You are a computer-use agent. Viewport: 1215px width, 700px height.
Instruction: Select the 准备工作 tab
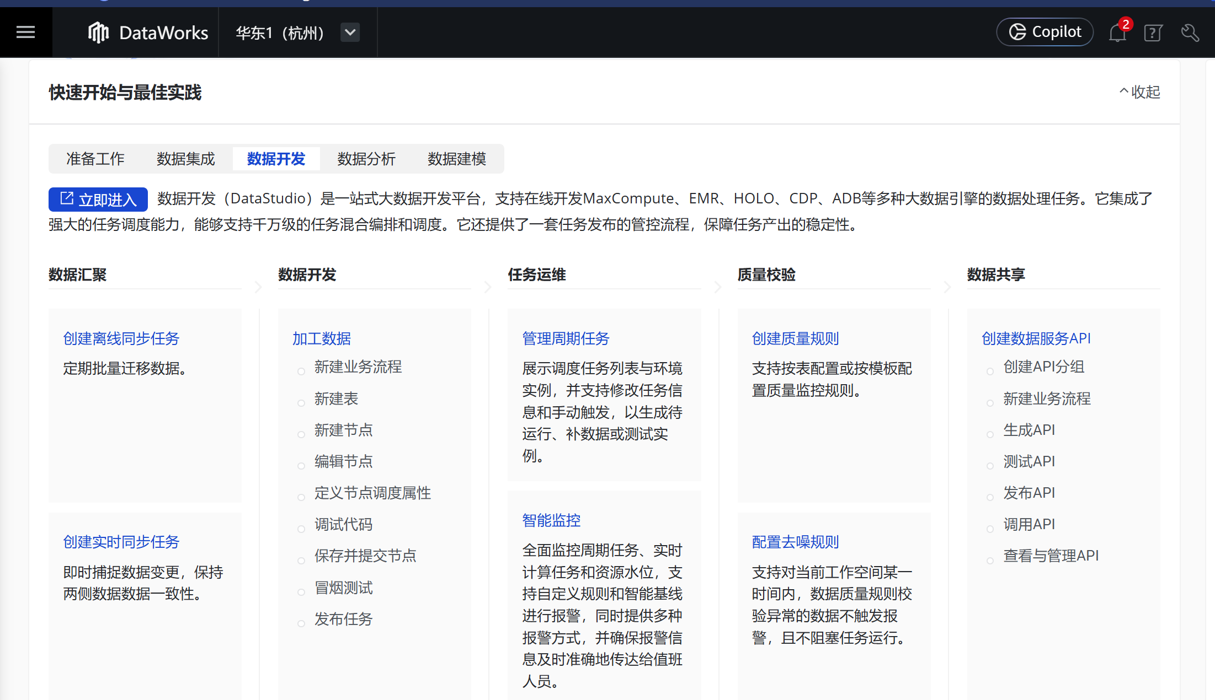coord(95,159)
